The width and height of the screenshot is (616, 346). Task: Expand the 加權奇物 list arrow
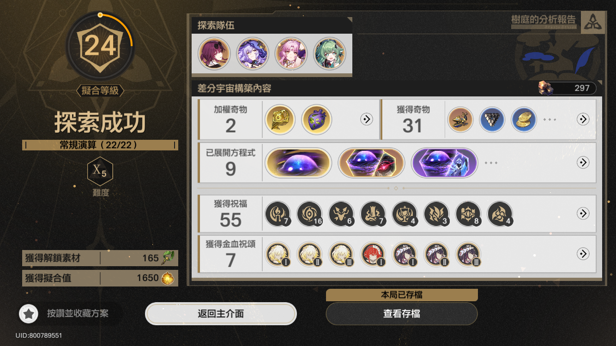pyautogui.click(x=366, y=119)
